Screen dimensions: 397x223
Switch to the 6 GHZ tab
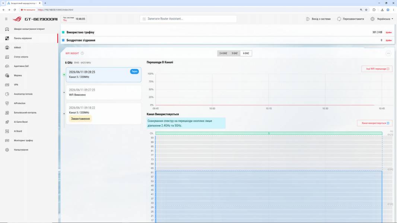[246, 53]
